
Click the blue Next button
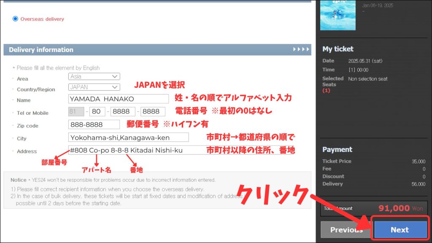[x=399, y=229]
